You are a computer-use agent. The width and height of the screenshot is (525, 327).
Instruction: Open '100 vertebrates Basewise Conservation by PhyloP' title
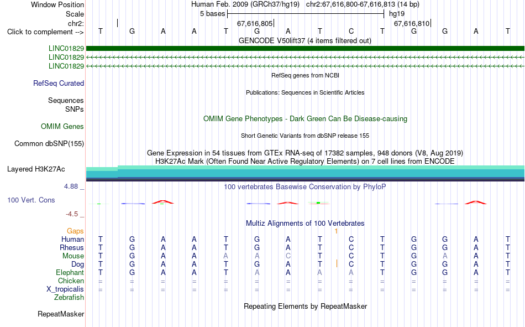coord(305,187)
